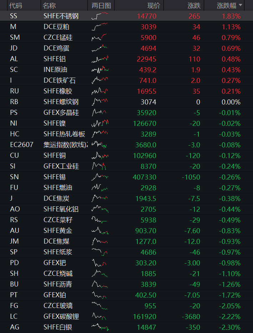Select the GFEX铂 price 402.50

[146, 295]
